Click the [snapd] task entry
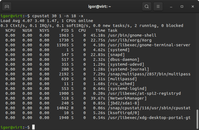Screen dimensions: 199x130 click(116, 55)
